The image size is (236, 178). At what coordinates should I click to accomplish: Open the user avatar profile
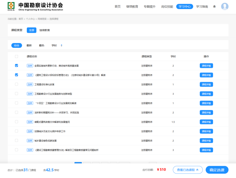click(x=225, y=6)
